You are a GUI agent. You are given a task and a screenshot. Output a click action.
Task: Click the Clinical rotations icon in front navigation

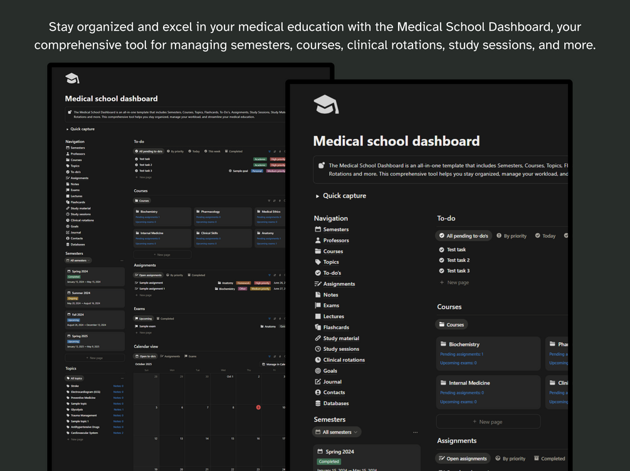[318, 360]
